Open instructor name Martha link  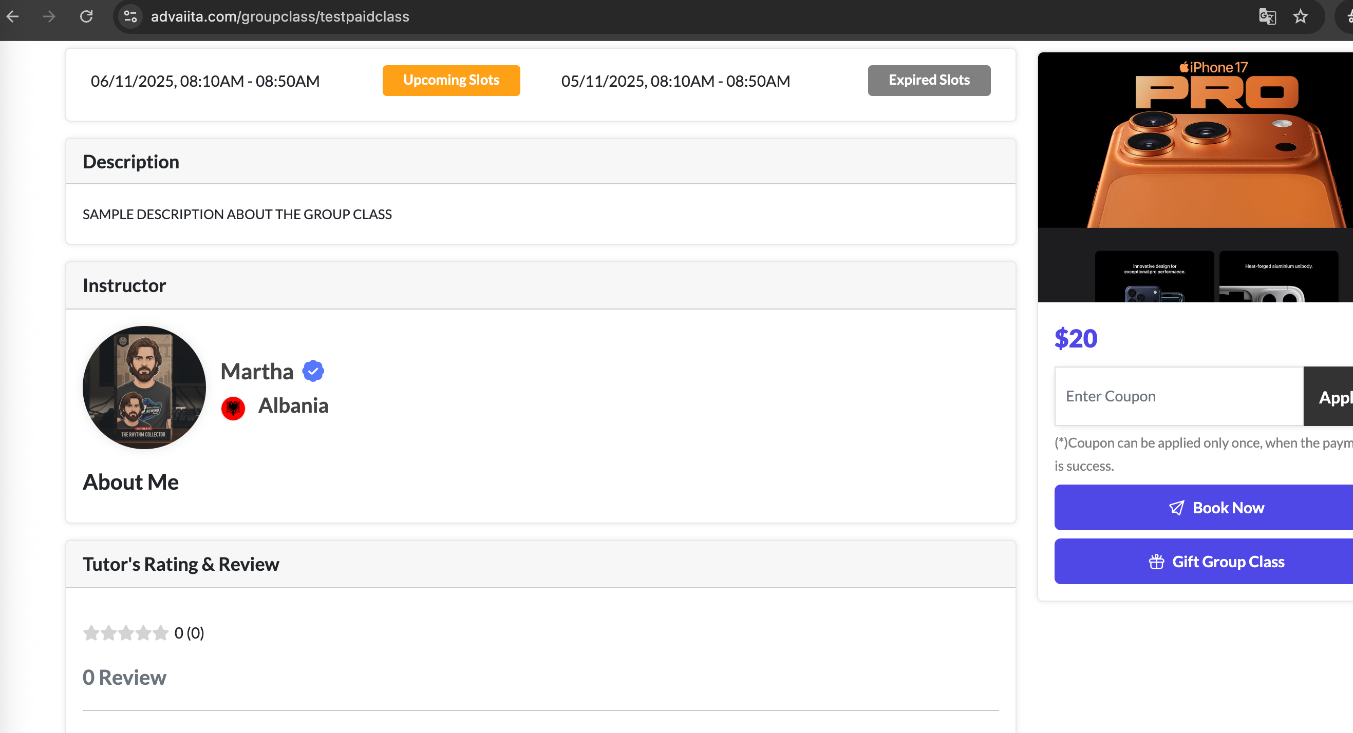pos(257,372)
